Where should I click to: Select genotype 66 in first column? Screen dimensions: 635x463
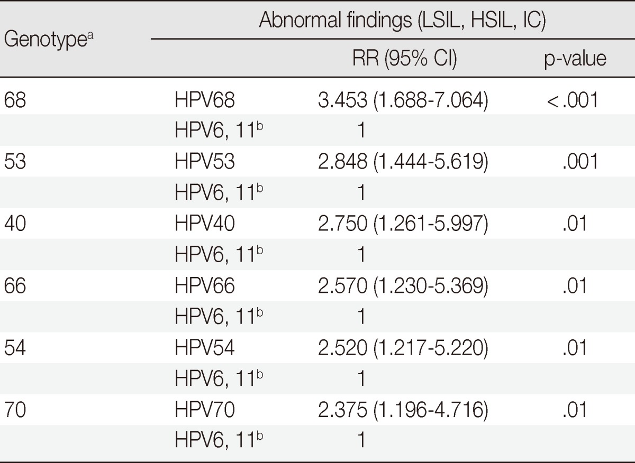15,286
